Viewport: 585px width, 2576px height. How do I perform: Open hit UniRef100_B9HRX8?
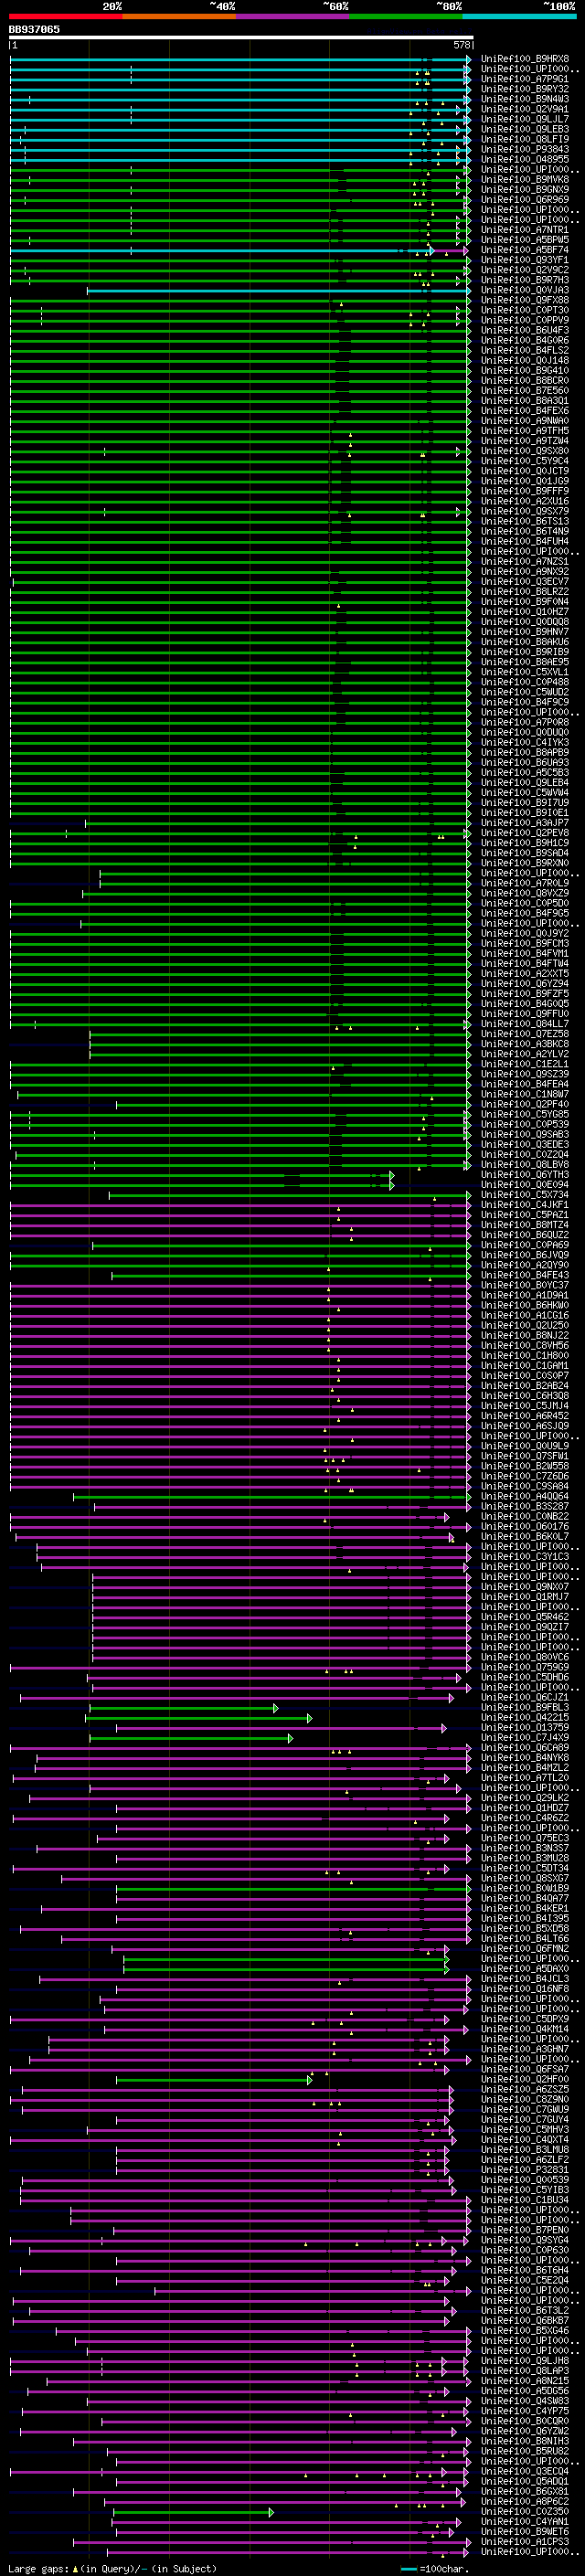pos(525,59)
